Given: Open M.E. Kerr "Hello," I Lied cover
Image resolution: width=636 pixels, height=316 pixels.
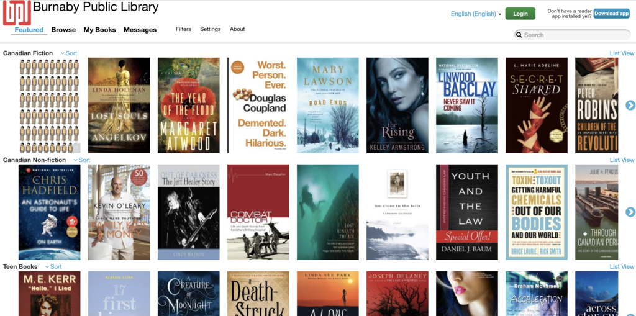Looking at the screenshot, I should pos(50,294).
